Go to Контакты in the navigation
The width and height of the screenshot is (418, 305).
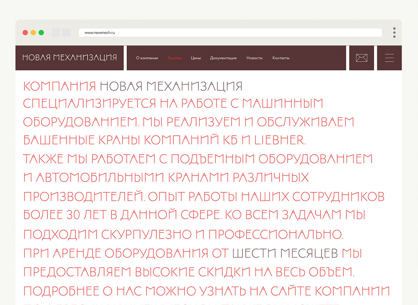pos(281,58)
